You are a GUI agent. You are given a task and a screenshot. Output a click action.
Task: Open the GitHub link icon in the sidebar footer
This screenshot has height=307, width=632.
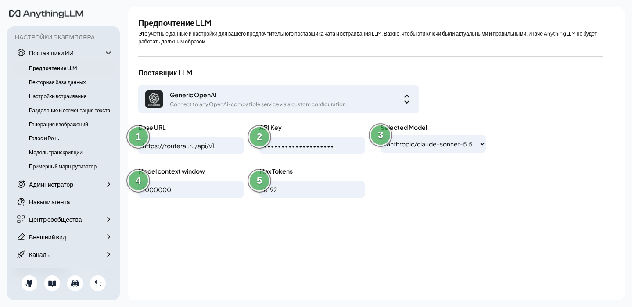[29, 283]
